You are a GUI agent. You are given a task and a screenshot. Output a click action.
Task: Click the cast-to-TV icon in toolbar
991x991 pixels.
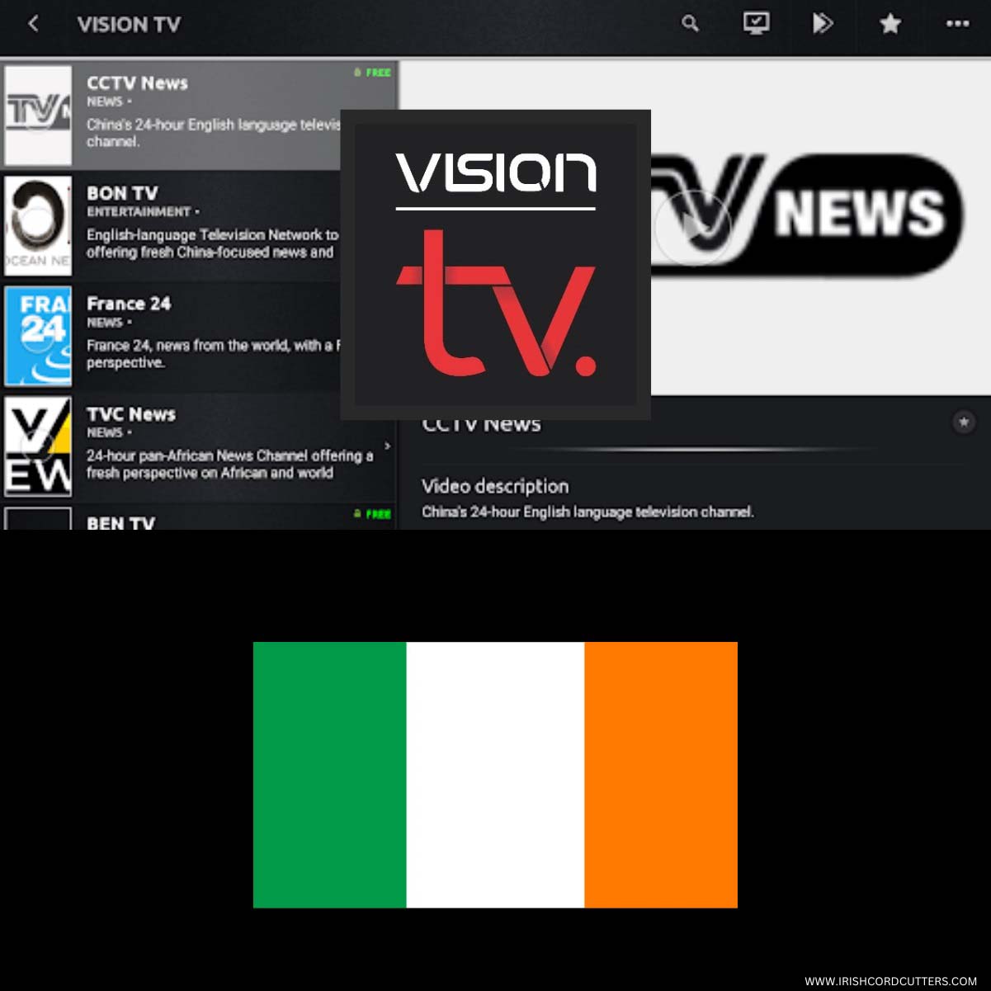(756, 24)
